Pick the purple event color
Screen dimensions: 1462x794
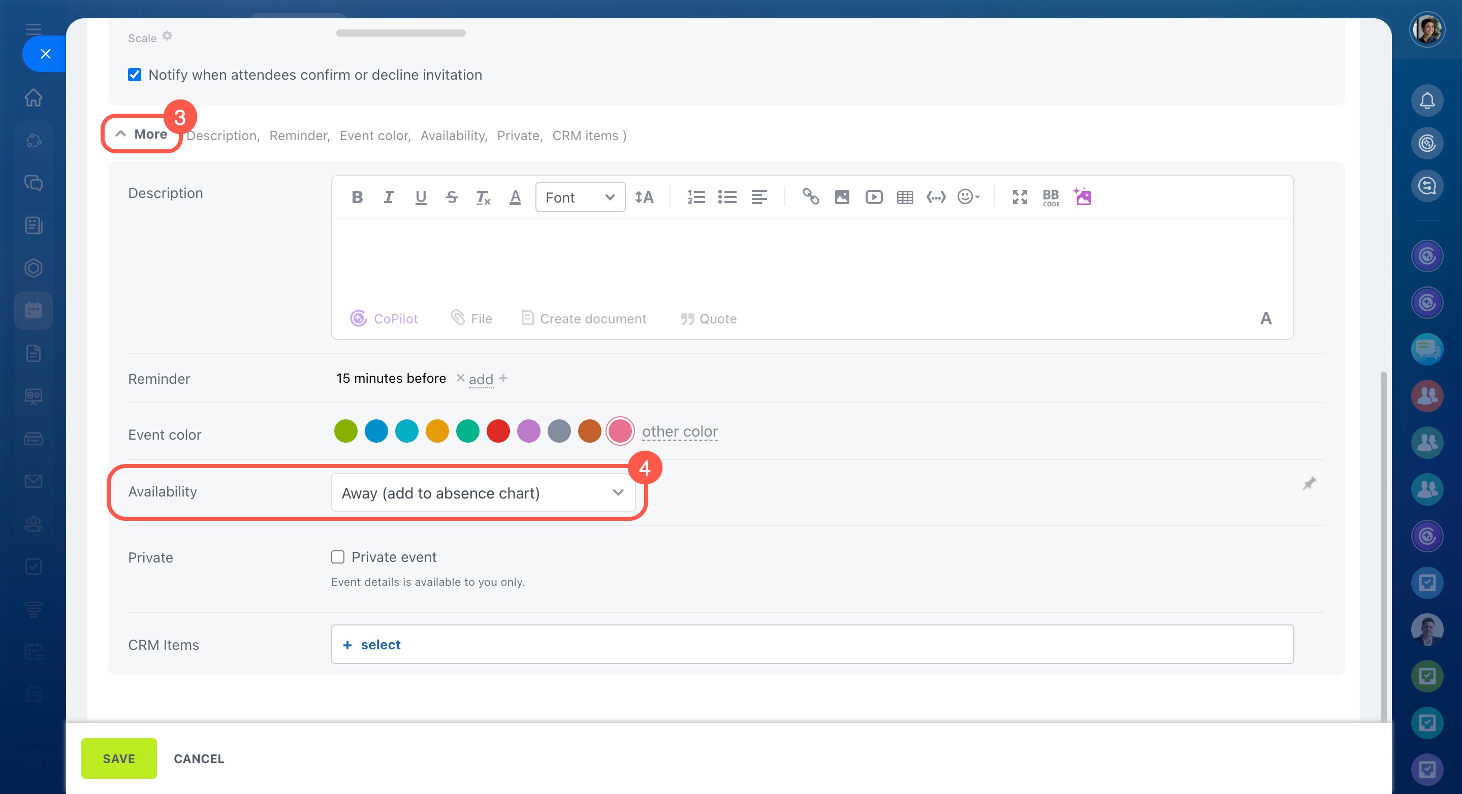click(x=528, y=431)
